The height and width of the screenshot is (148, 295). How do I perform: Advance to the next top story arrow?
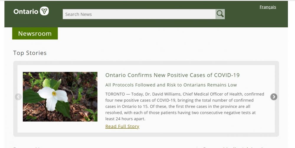(x=274, y=97)
